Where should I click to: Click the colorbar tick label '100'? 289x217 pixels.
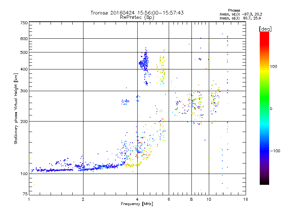pyautogui.click(x=273, y=67)
